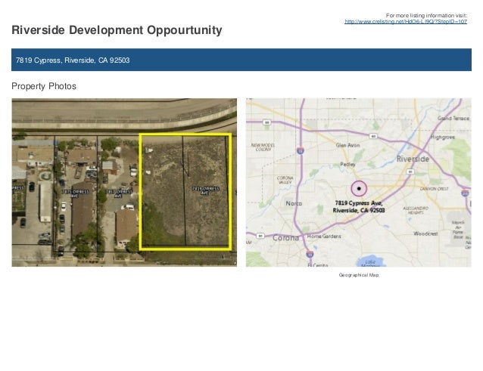This screenshot has height=371, width=483.
Task: Click the black dot location marker on map
Action: tap(359, 188)
